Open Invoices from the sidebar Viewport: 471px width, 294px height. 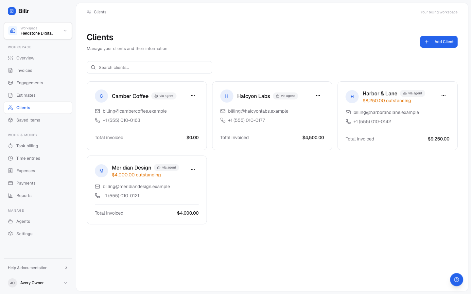pos(38,71)
